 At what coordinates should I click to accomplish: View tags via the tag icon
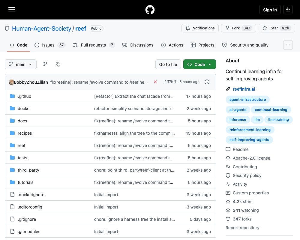point(58,64)
